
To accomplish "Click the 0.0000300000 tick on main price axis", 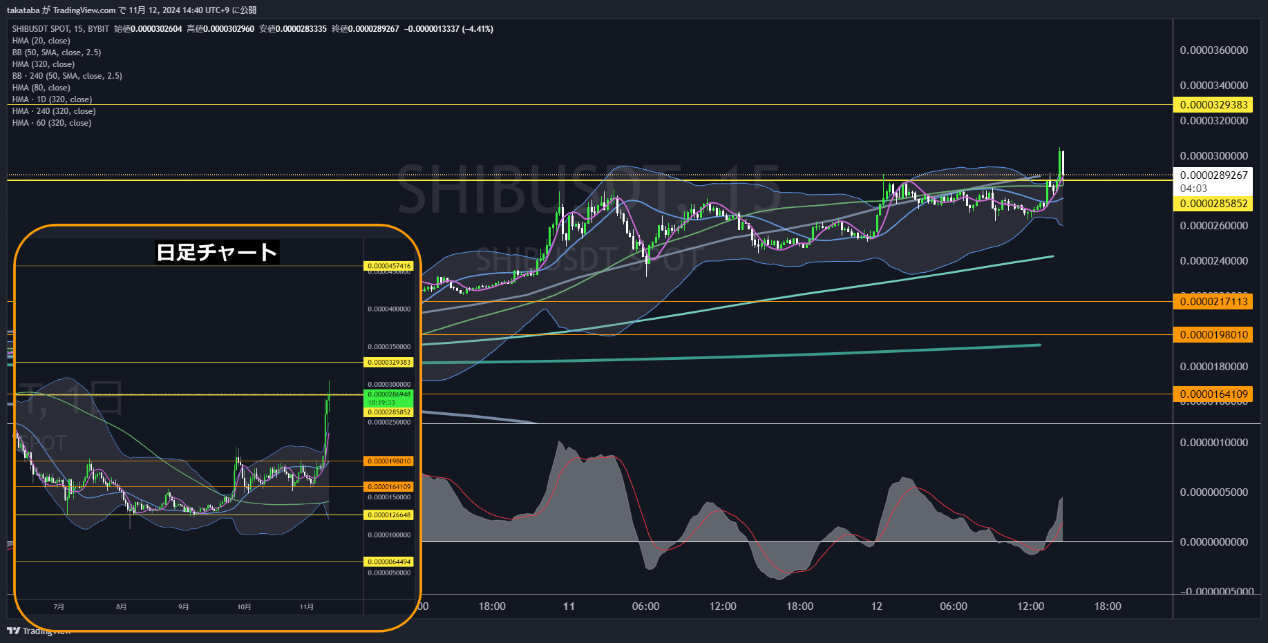I will click(1213, 156).
